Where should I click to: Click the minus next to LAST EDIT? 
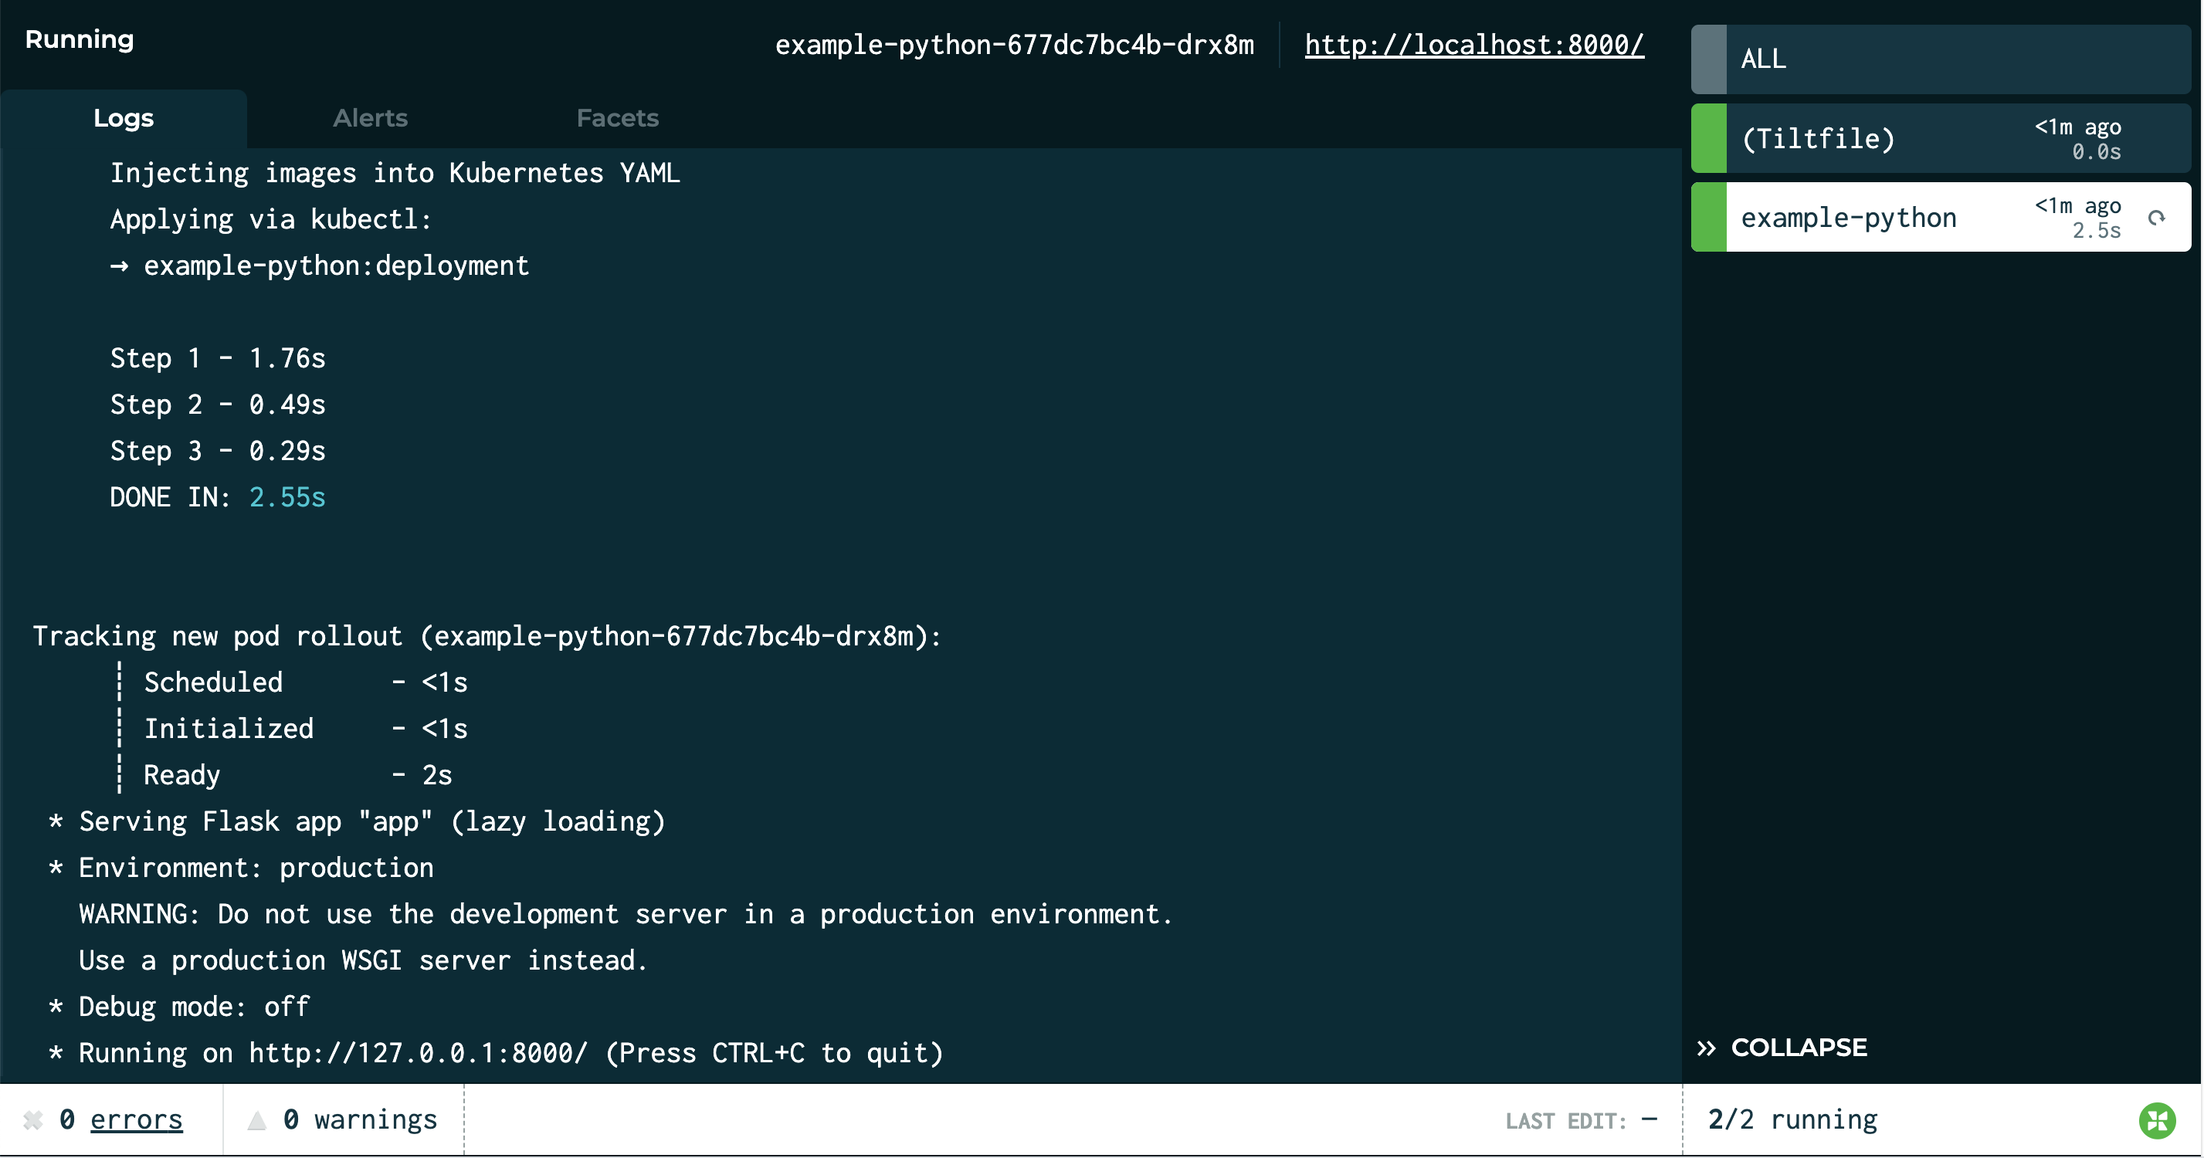tap(1650, 1119)
